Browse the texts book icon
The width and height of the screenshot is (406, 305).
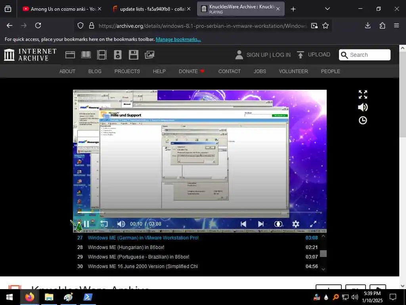click(86, 55)
